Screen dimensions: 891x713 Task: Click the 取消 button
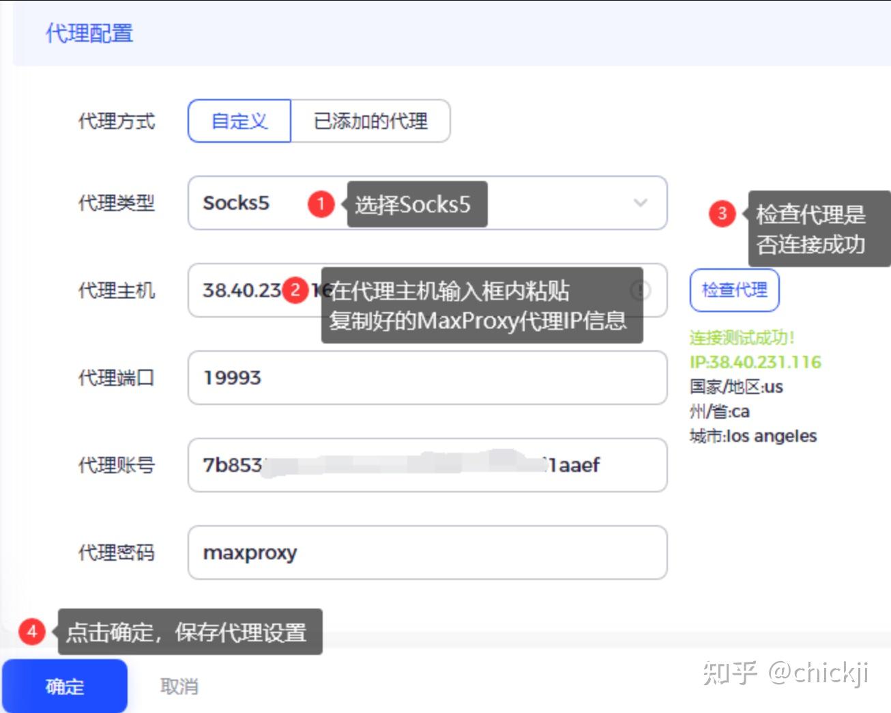tap(178, 686)
